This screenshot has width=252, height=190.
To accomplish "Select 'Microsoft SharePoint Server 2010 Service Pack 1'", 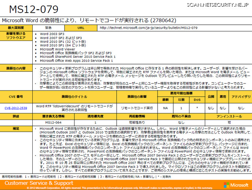I will point(78,57).
